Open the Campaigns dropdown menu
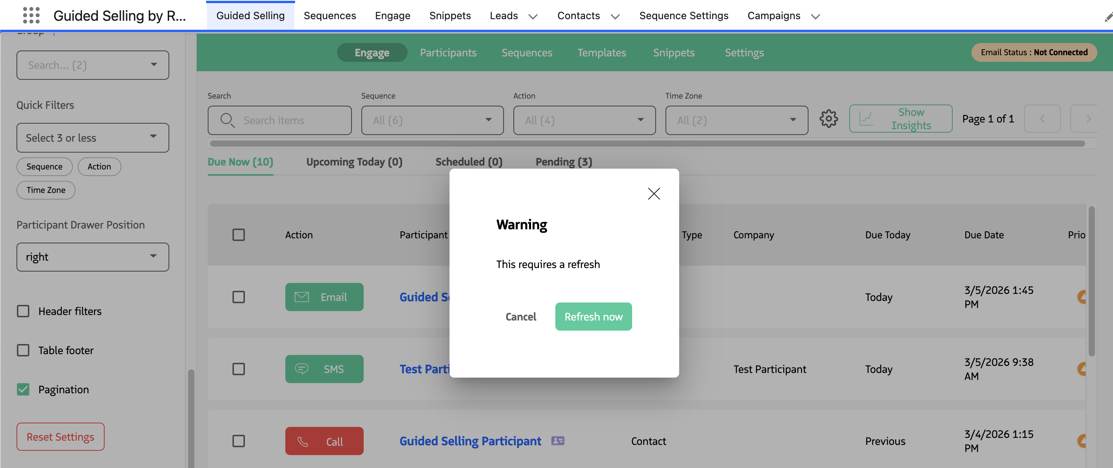Screen dimensions: 1113x468 tap(783, 16)
